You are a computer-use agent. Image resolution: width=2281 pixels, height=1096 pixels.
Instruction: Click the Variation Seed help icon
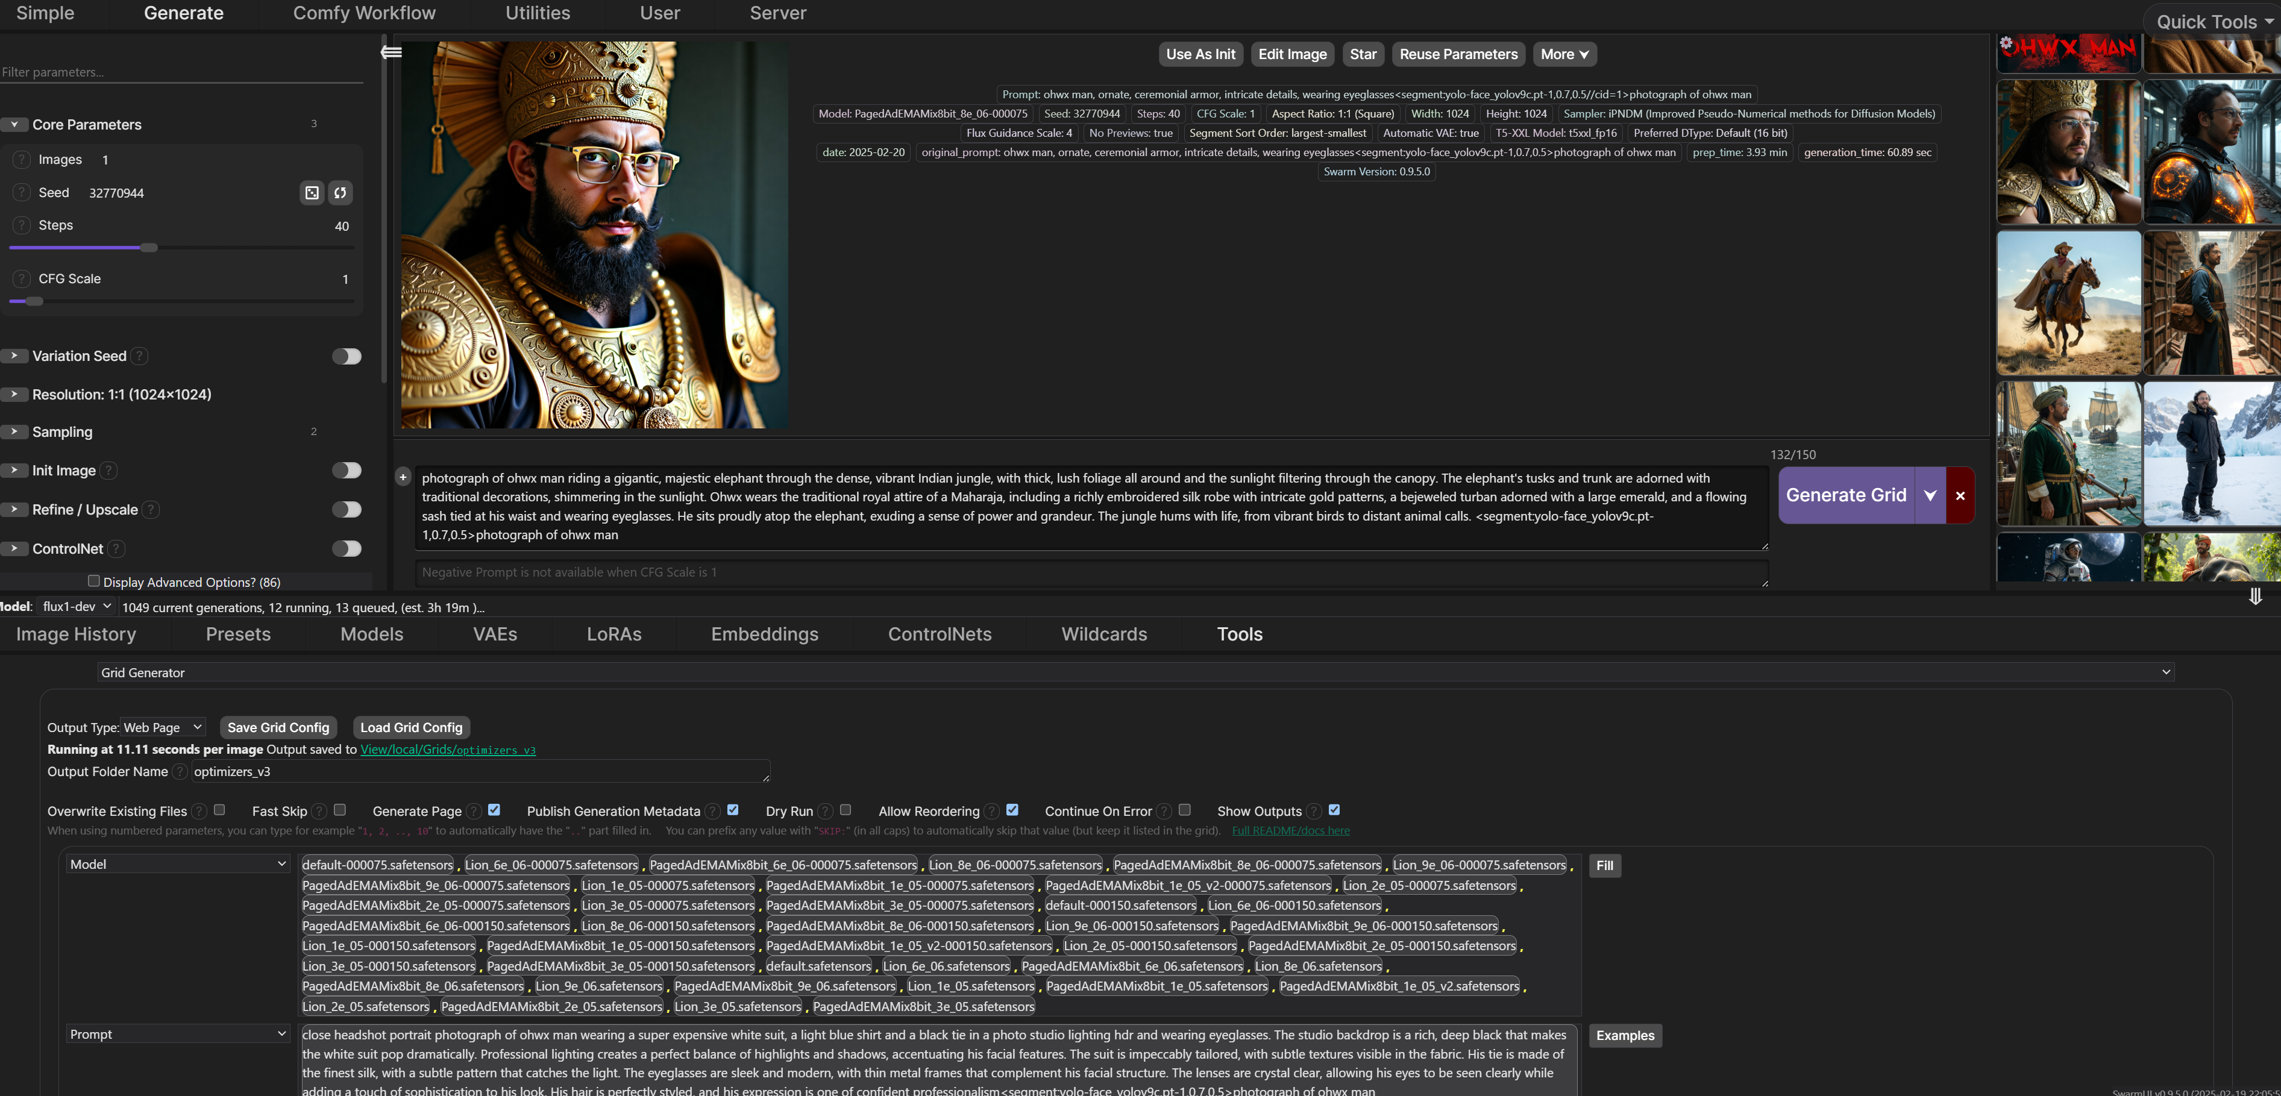pyautogui.click(x=140, y=356)
